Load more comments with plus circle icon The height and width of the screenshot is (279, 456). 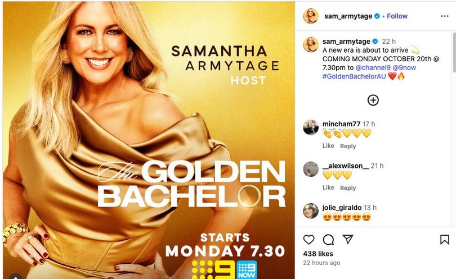click(x=373, y=100)
